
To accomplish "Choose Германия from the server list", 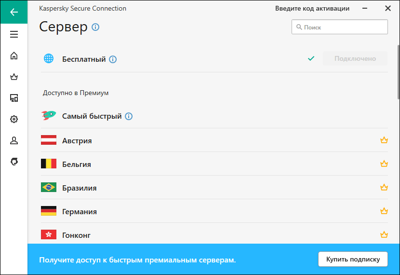I will (x=80, y=211).
